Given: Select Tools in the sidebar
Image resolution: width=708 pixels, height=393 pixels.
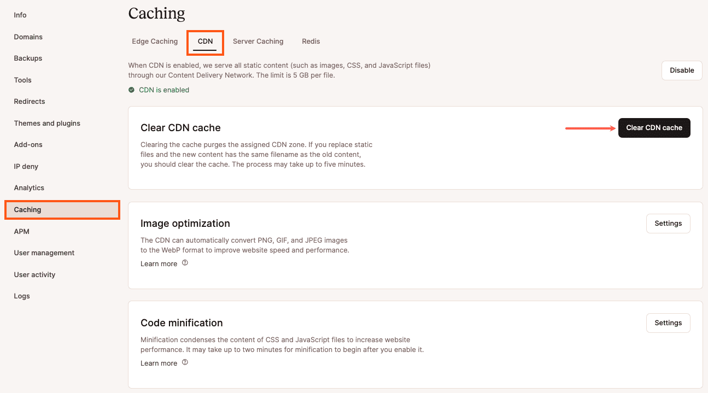Looking at the screenshot, I should coord(23,80).
